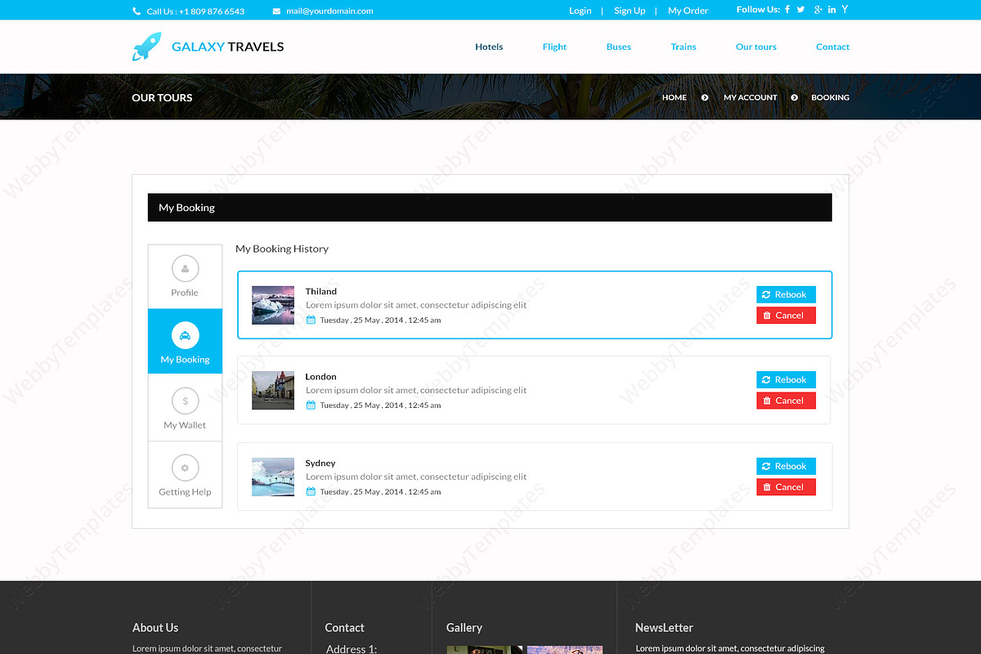Select the My Booking tab label
The height and width of the screenshot is (654, 981).
click(185, 360)
